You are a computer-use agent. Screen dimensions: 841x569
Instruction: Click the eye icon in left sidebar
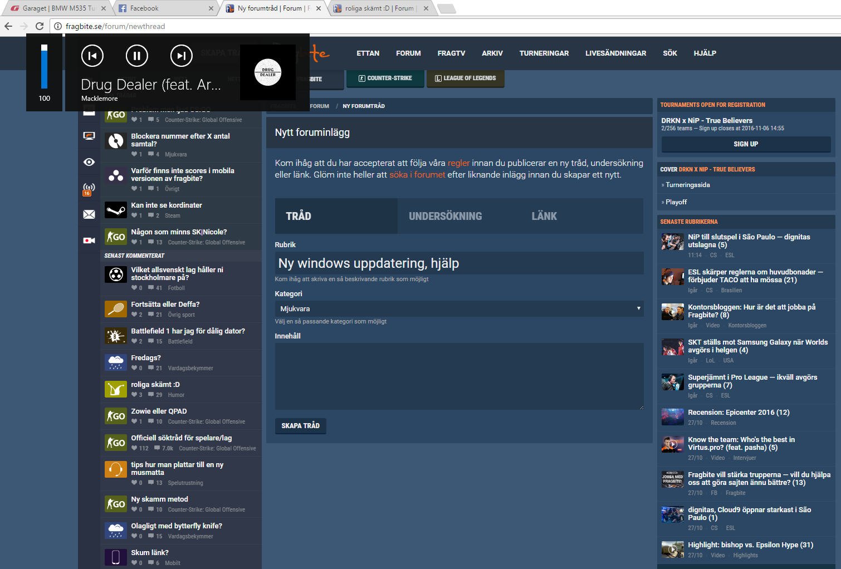(89, 162)
